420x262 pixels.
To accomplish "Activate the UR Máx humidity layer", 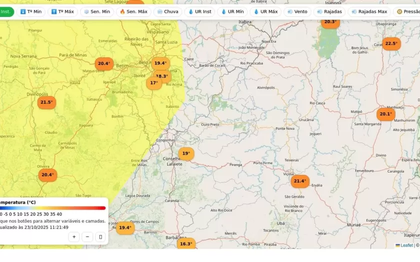I will point(265,11).
